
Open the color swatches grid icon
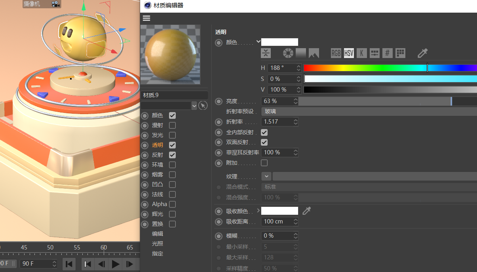point(400,53)
